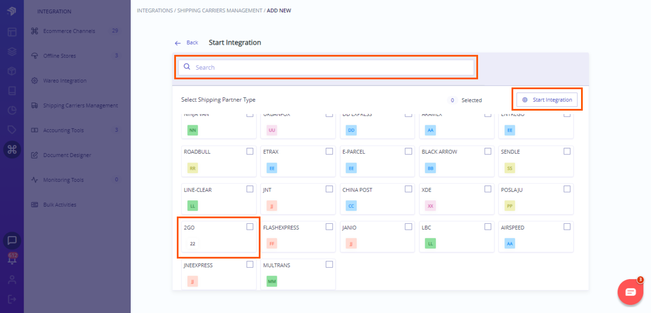The height and width of the screenshot is (313, 651).
Task: Click the XX badge on XDE card
Action: pyautogui.click(x=430, y=206)
